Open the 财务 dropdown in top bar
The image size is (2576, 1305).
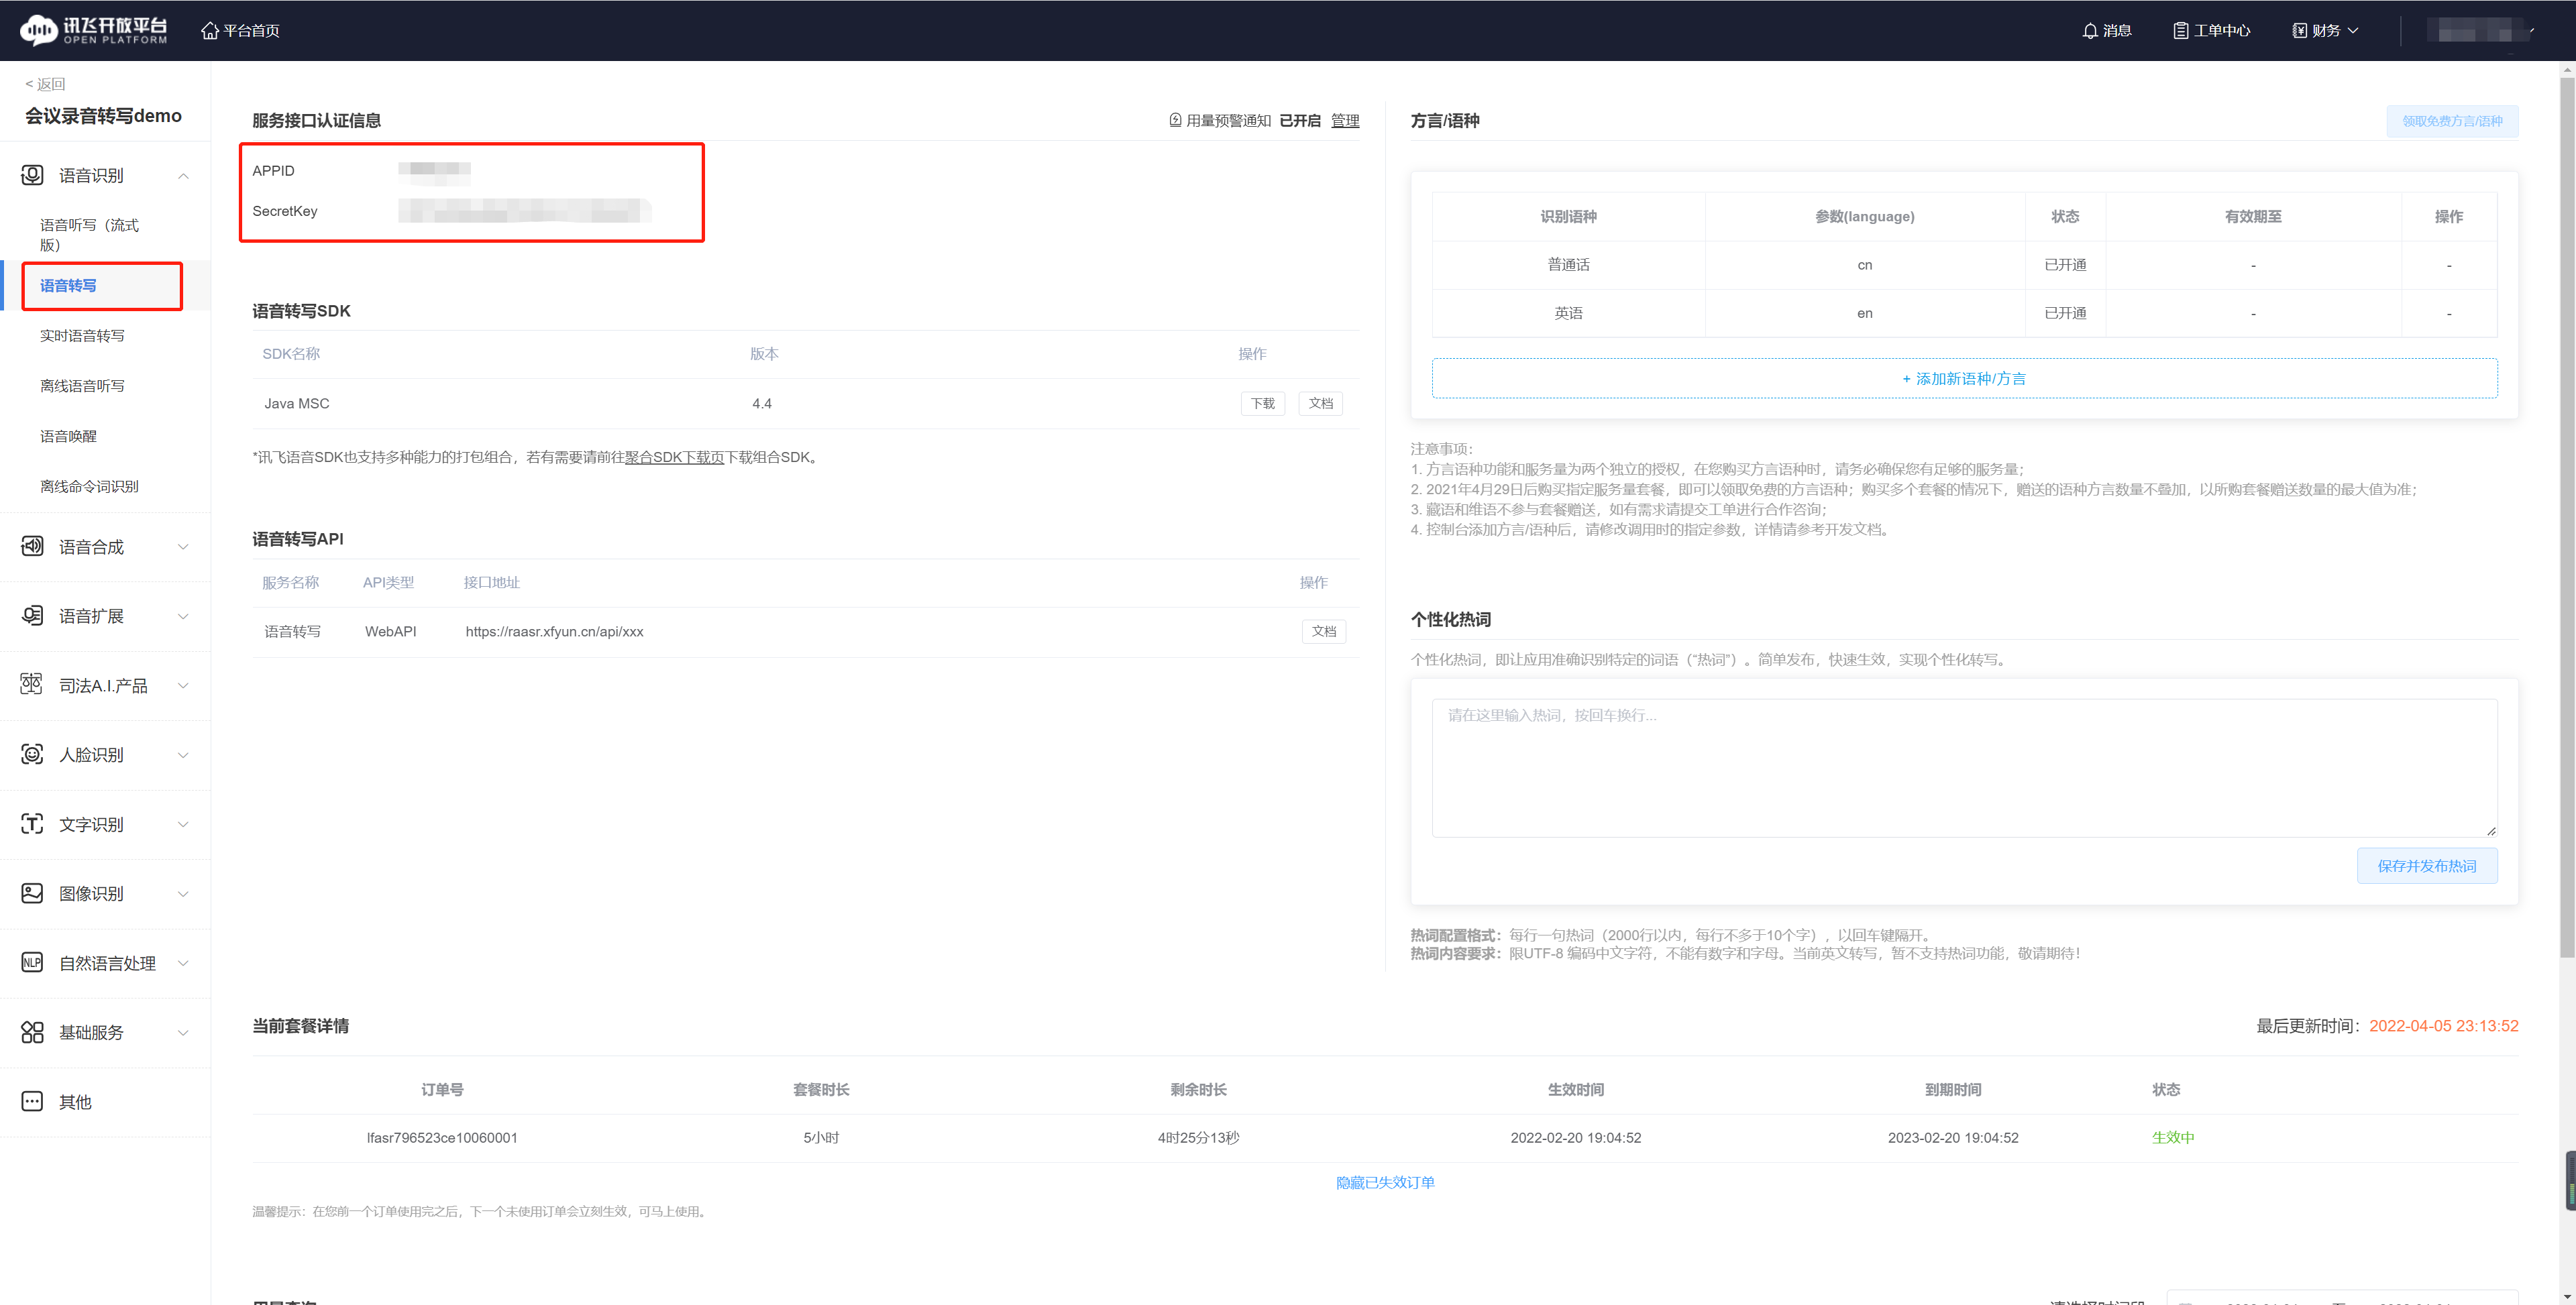click(x=2326, y=31)
